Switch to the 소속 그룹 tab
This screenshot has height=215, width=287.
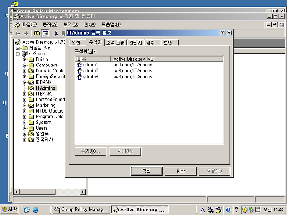coord(116,43)
